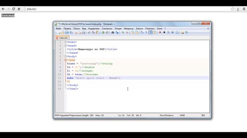Click the Close All toolbar icon

click(x=80, y=32)
